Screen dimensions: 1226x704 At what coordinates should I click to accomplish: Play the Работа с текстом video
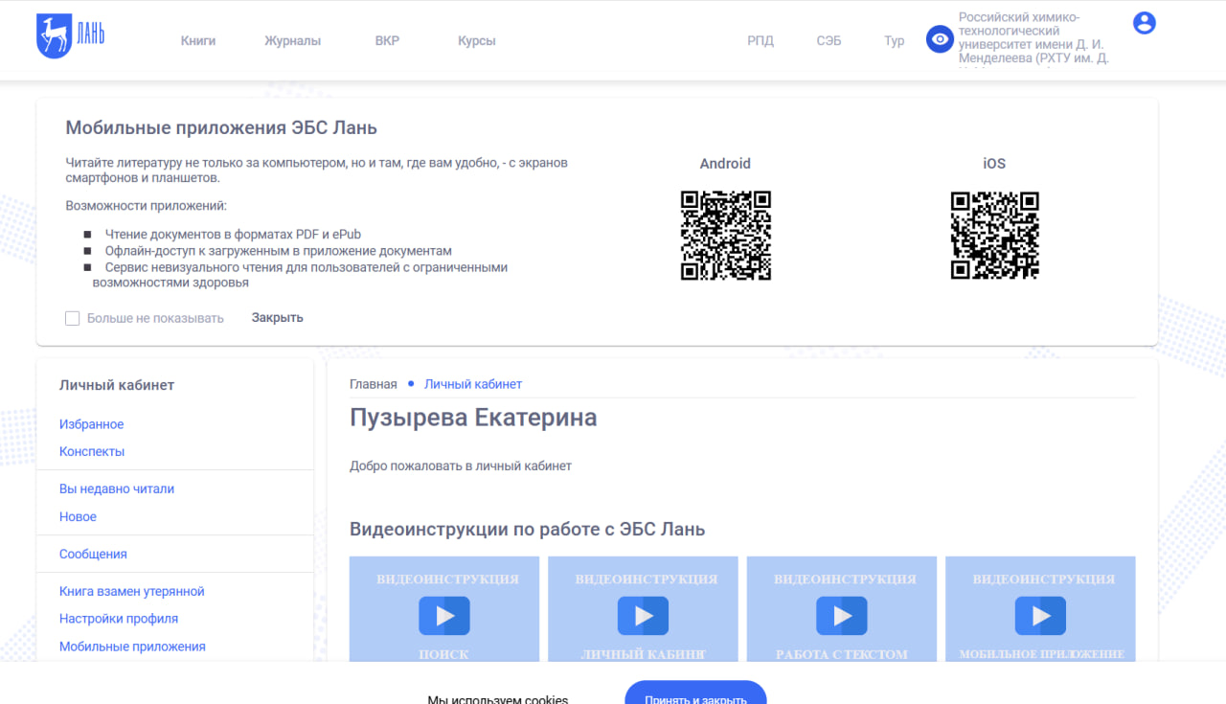coord(842,616)
